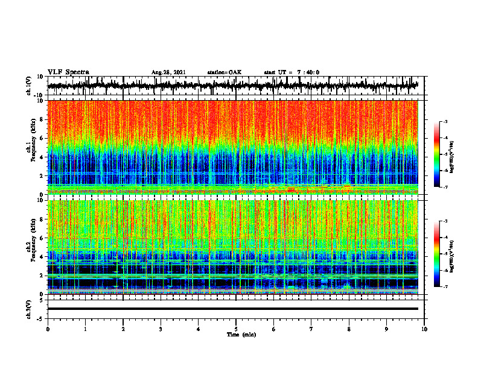Click the "6" tick on the time axis
Viewport: 478px width, 369px height.
tap(274, 329)
